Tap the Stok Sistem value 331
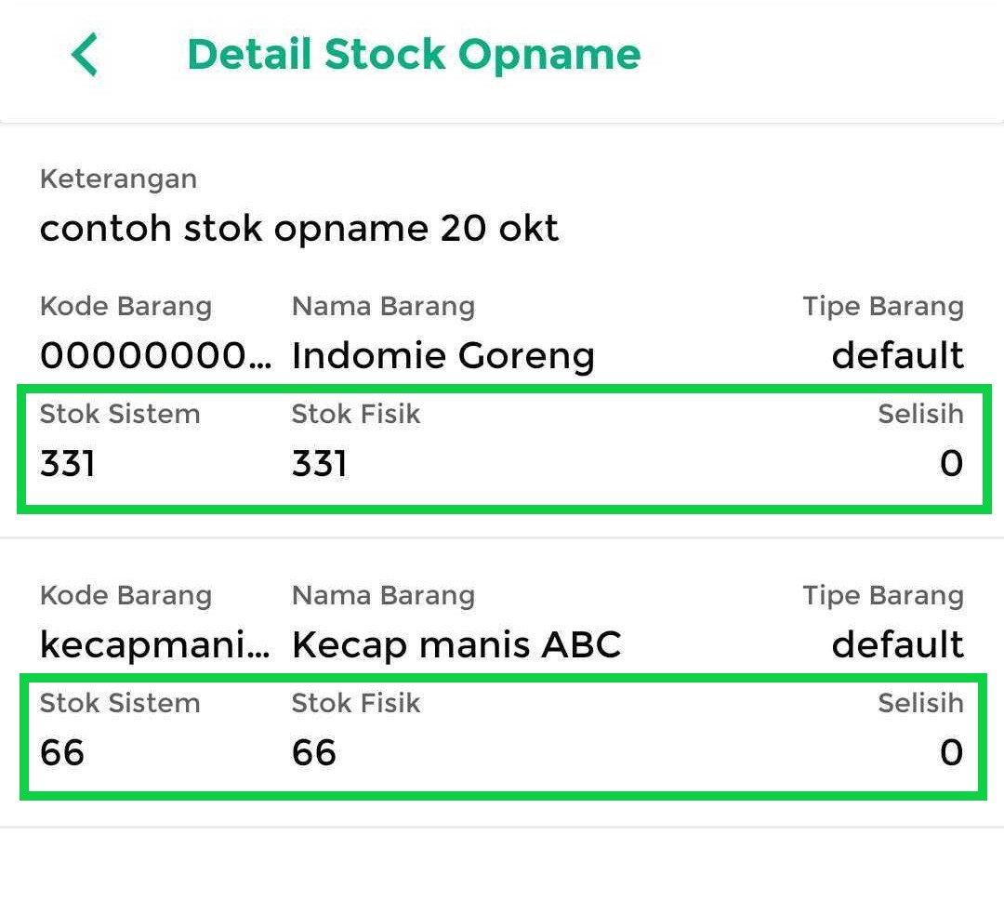Screen dimensions: 1004x901 click(68, 463)
